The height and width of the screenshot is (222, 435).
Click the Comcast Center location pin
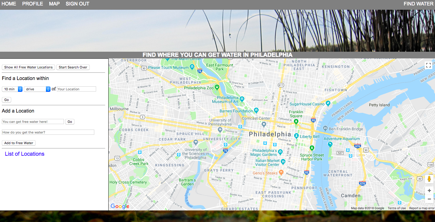click(264, 124)
